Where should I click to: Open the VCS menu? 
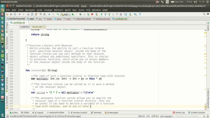click(x=88, y=10)
